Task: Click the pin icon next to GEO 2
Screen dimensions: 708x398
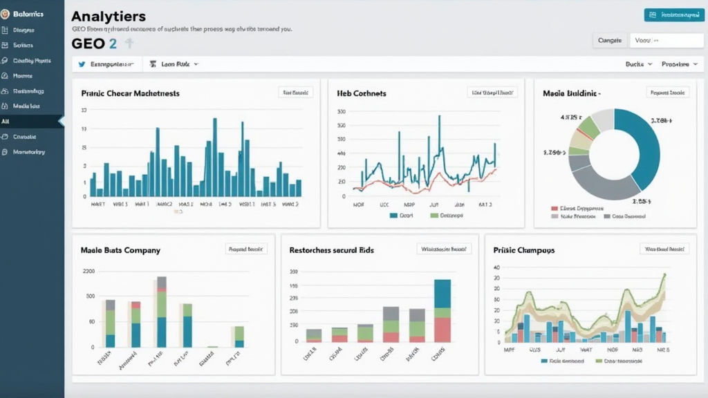Action: (x=129, y=44)
